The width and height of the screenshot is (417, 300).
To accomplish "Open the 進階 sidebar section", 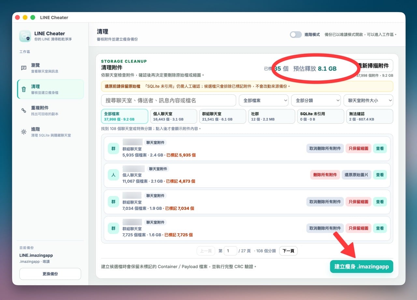I will [50, 132].
